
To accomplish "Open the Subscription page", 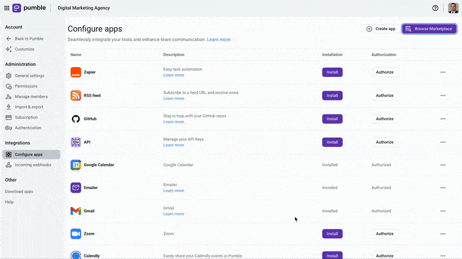I will point(22,117).
